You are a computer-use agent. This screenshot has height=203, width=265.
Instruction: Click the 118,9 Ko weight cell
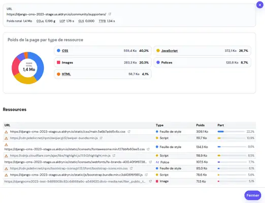(x=202, y=155)
